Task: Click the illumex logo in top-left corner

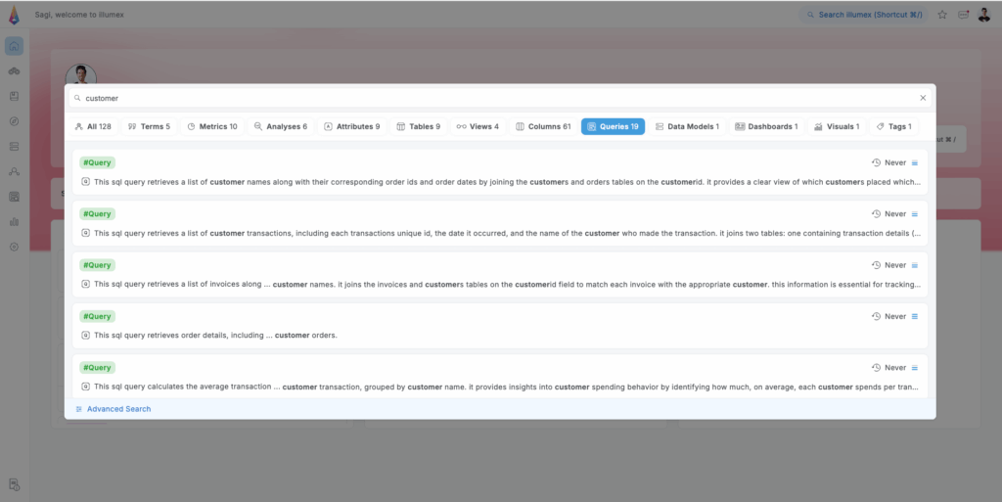Action: pos(14,15)
